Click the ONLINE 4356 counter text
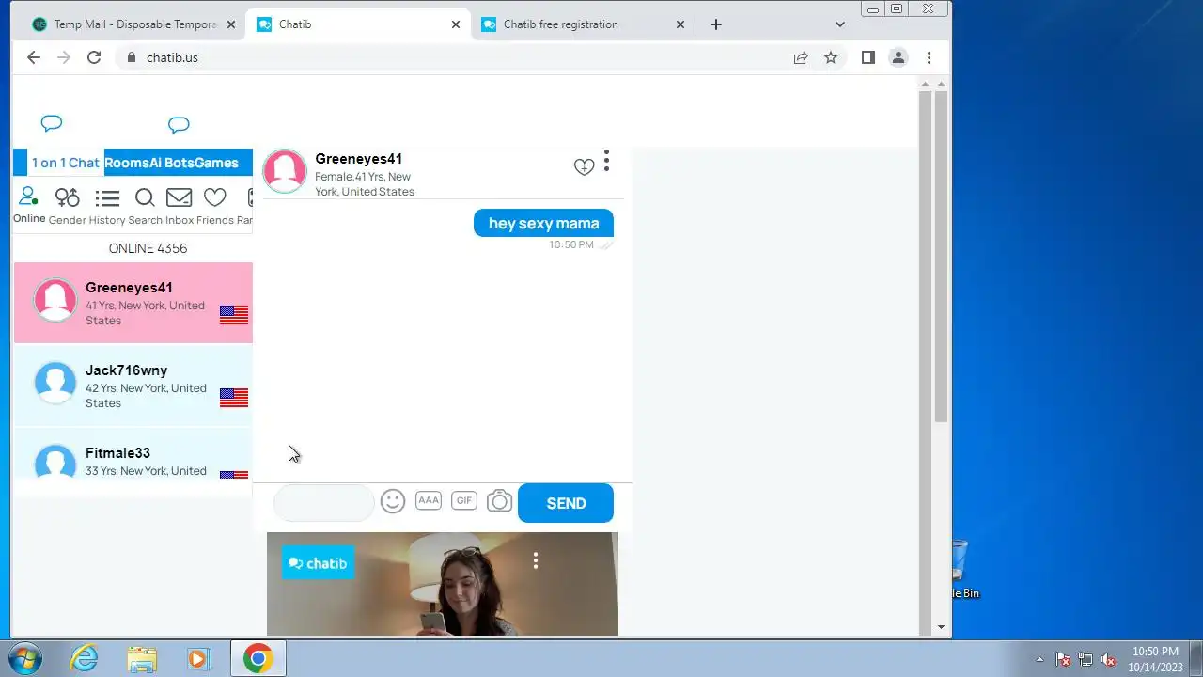Screen dimensions: 1203x677 [148, 248]
